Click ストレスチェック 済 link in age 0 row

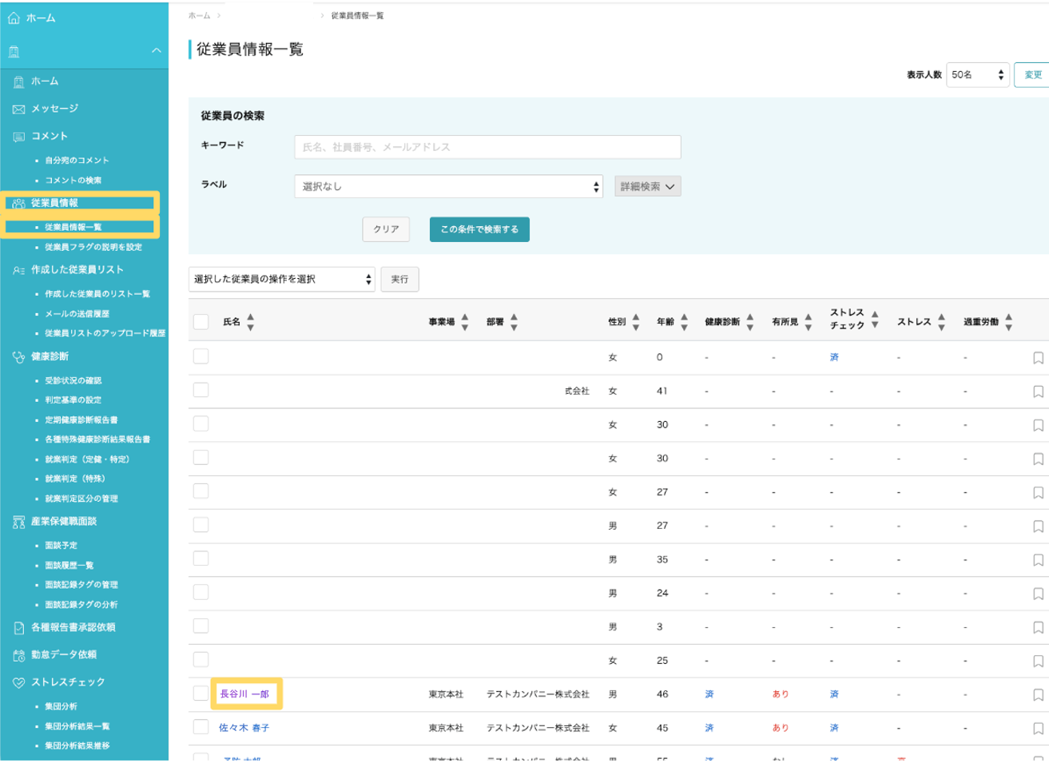pyautogui.click(x=834, y=357)
